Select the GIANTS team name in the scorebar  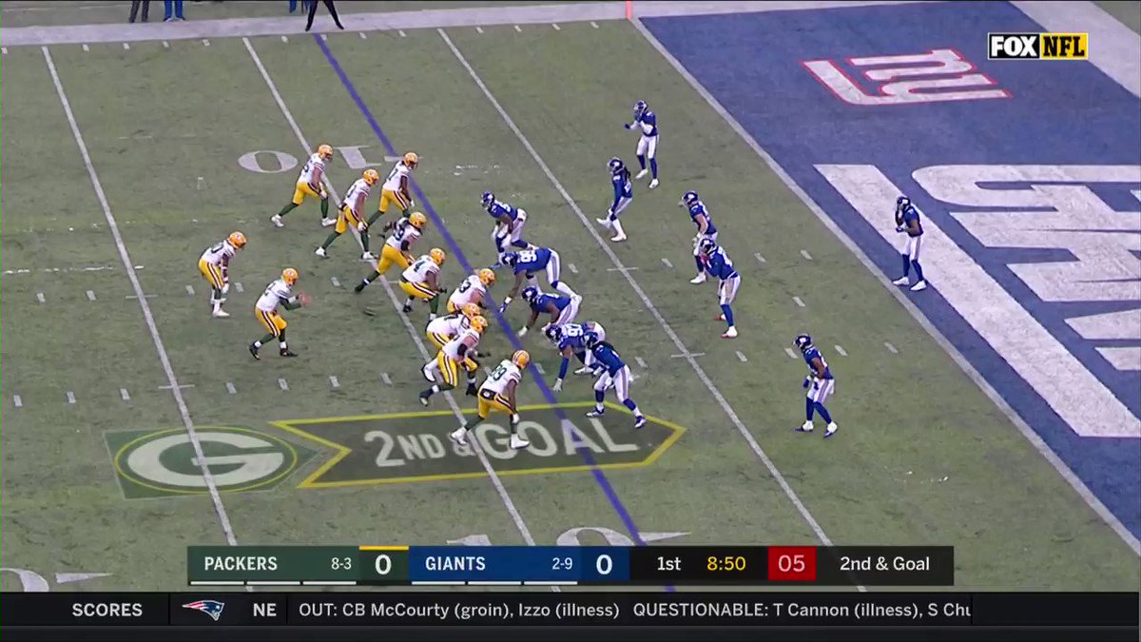(x=455, y=564)
